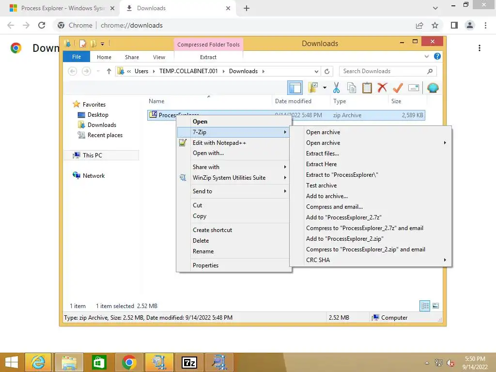
Task: Open the Extract ribbon tab
Action: (208, 57)
